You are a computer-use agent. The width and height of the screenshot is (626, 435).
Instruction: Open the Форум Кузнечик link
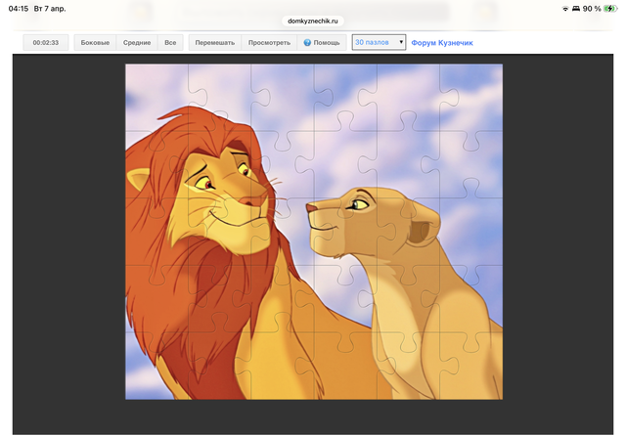(442, 43)
